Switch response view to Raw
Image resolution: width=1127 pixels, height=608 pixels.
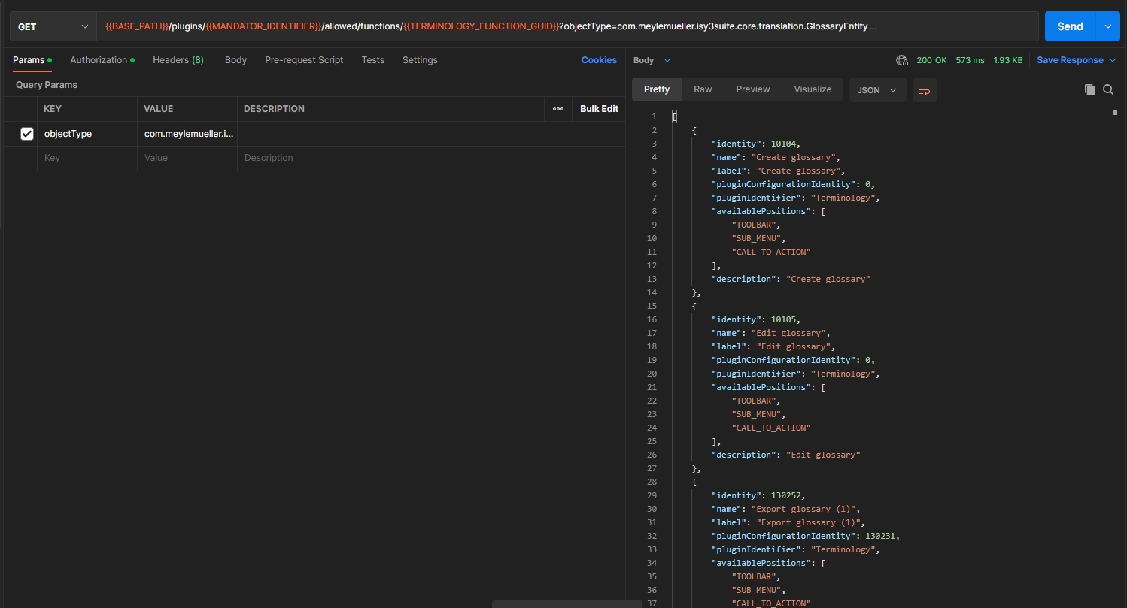703,89
